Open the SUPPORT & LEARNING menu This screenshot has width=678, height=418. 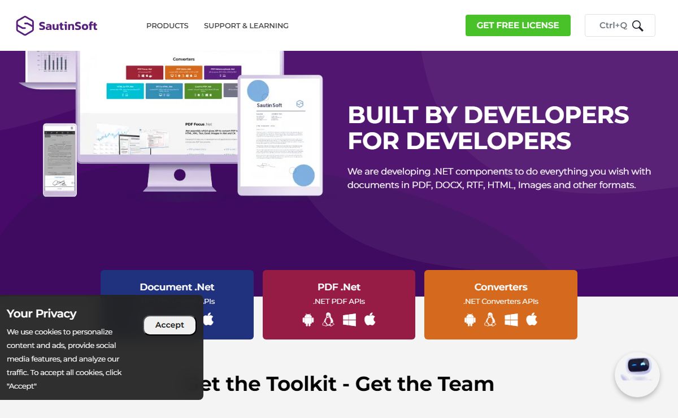(246, 25)
